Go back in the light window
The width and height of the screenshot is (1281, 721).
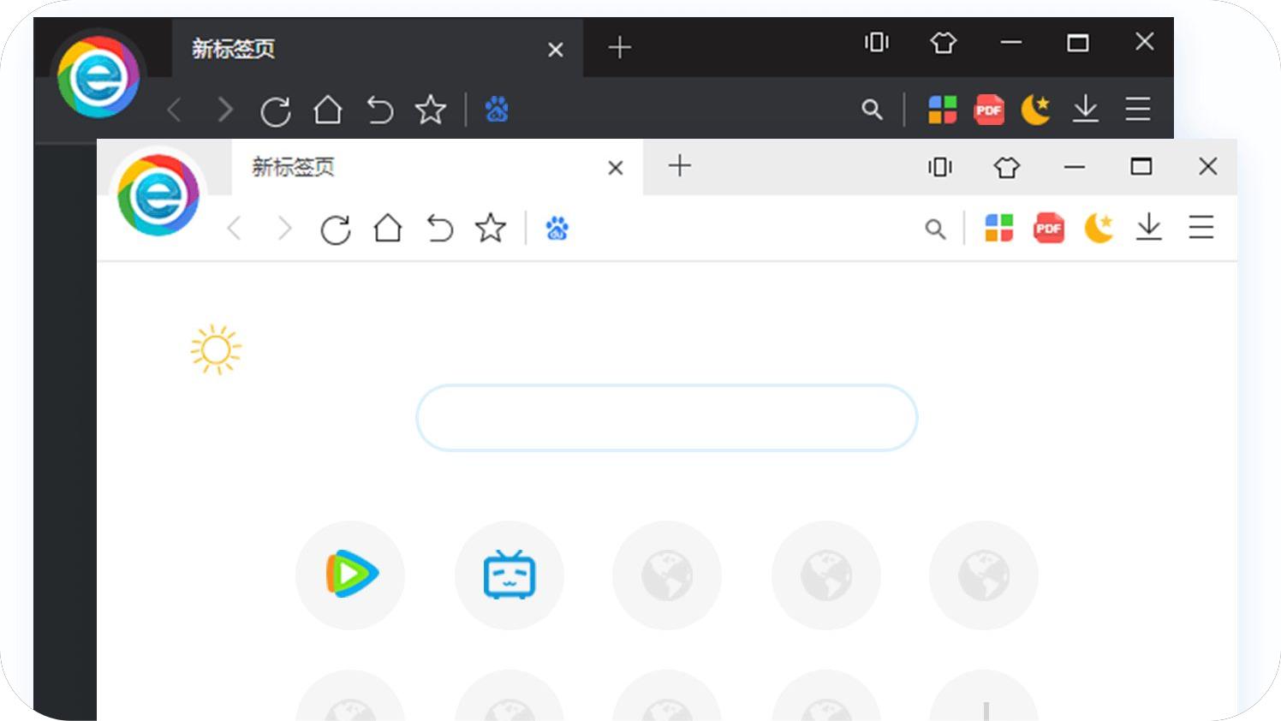pyautogui.click(x=235, y=229)
